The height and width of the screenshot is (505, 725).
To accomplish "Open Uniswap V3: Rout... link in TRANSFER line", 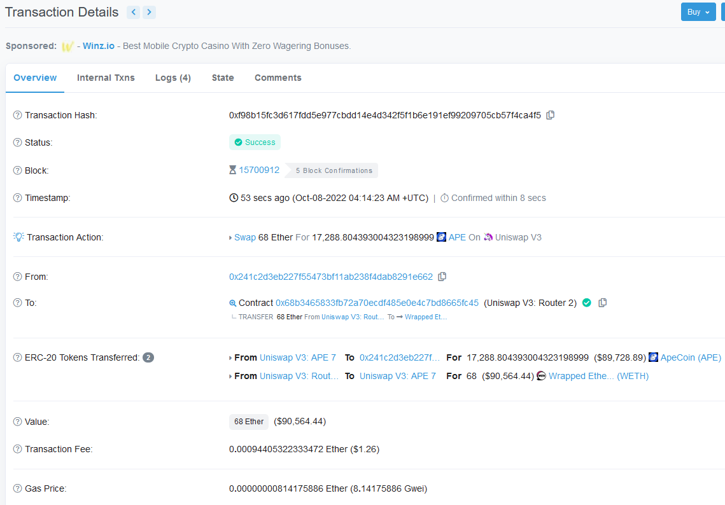I will pyautogui.click(x=353, y=317).
